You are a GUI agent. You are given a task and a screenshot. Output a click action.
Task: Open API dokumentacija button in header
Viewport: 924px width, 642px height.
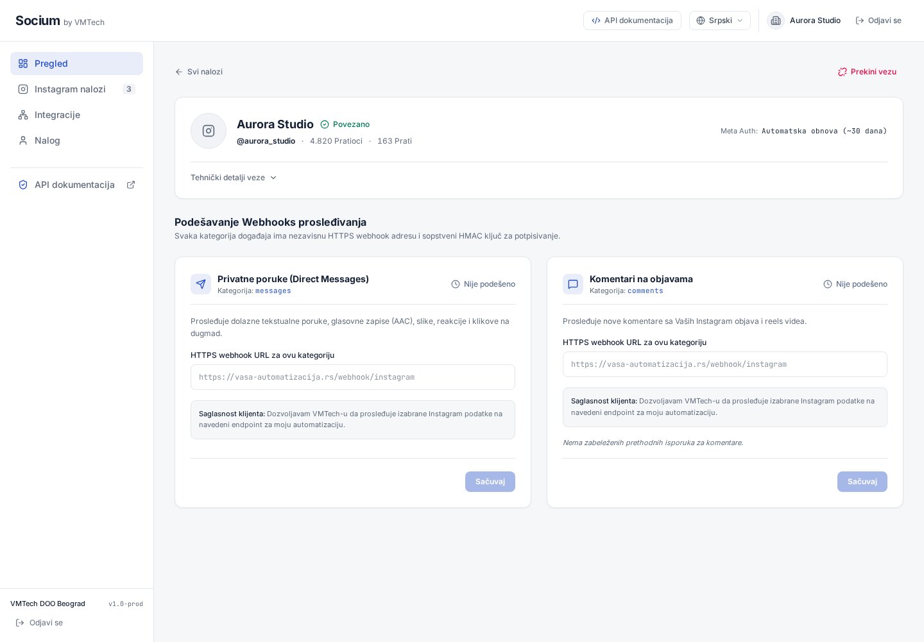click(632, 21)
